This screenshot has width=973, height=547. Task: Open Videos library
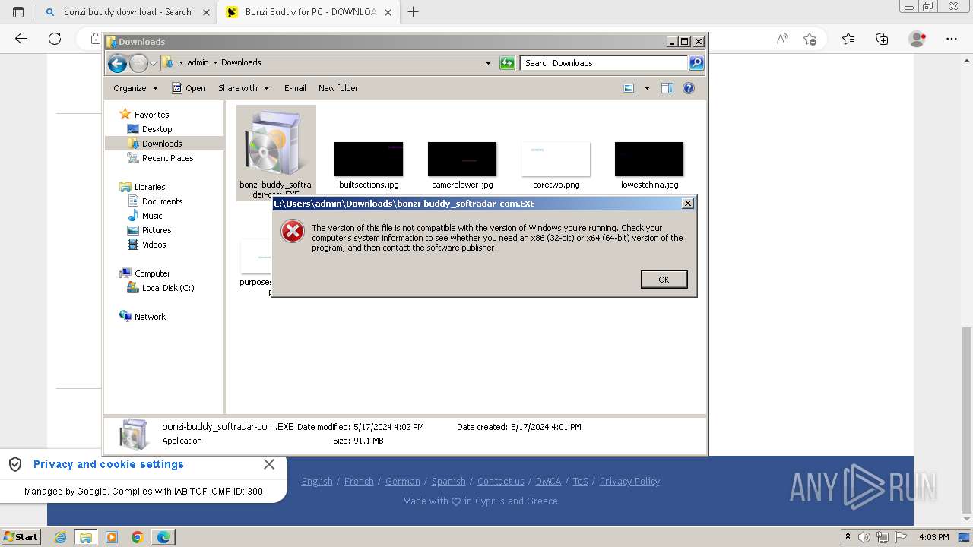pyautogui.click(x=154, y=245)
